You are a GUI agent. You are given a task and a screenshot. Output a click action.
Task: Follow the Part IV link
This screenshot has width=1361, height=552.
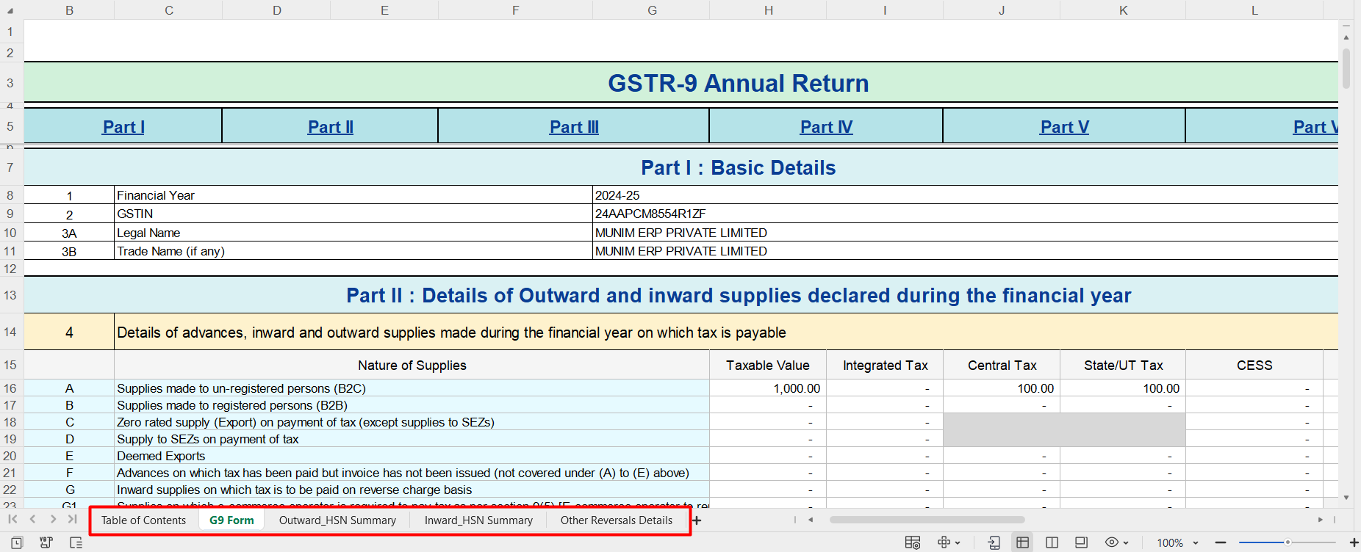[826, 127]
